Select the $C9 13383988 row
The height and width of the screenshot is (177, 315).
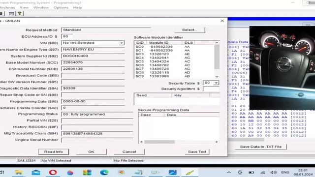174,76
